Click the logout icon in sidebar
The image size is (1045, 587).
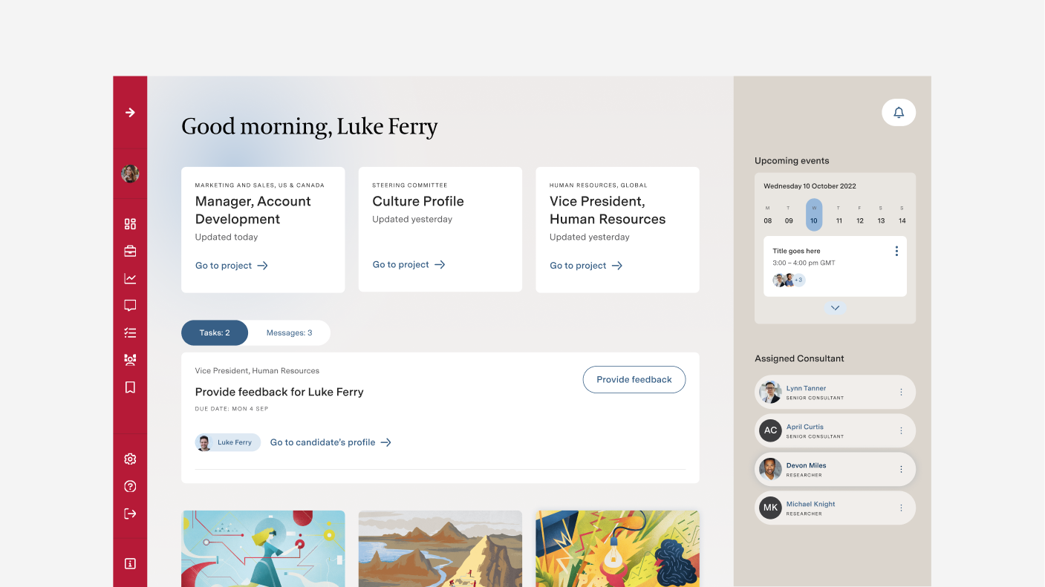coord(130,514)
